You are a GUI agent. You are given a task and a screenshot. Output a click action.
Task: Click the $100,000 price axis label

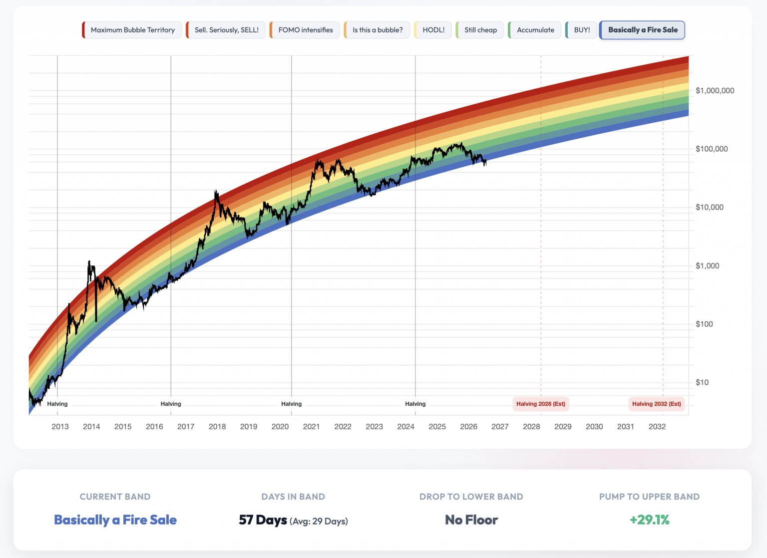712,149
